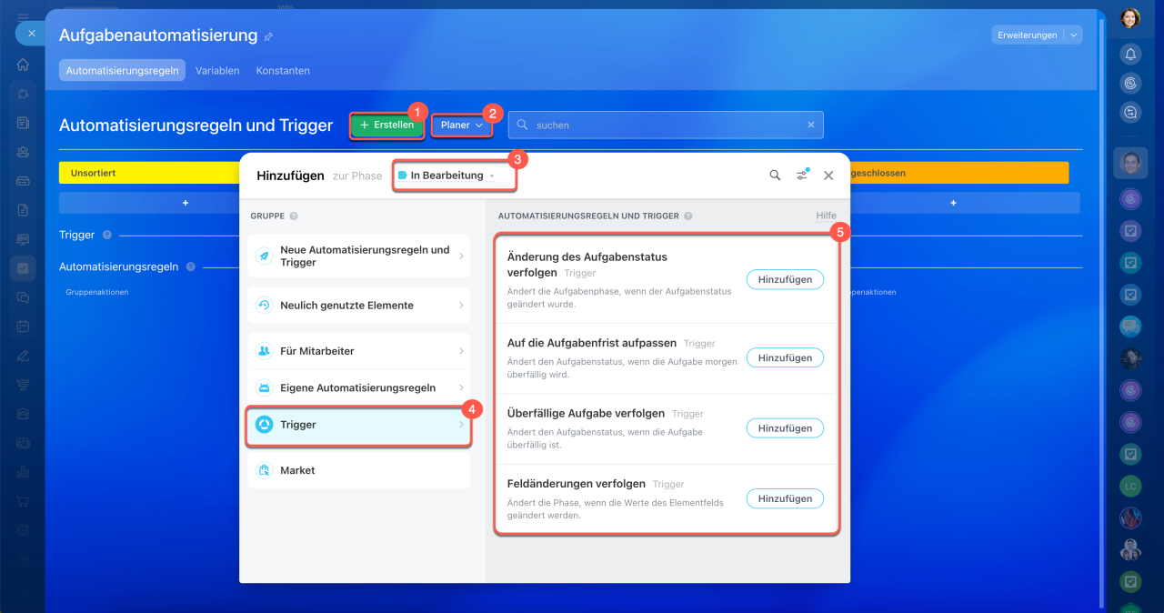
Task: Clear the search field with its X
Action: [811, 125]
